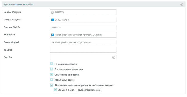Click inside the Постбэк text field
Viewport: 187px width, 97px height.
(x=81, y=57)
